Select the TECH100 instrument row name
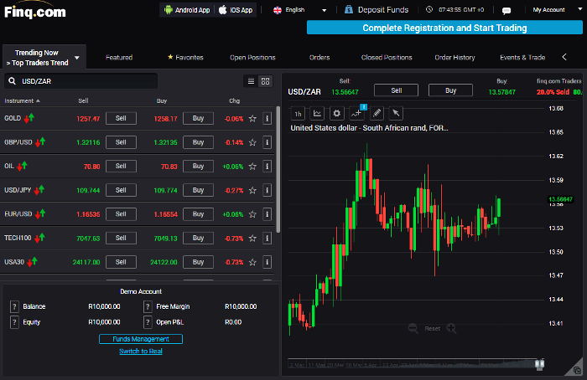The image size is (587, 380). pos(18,238)
